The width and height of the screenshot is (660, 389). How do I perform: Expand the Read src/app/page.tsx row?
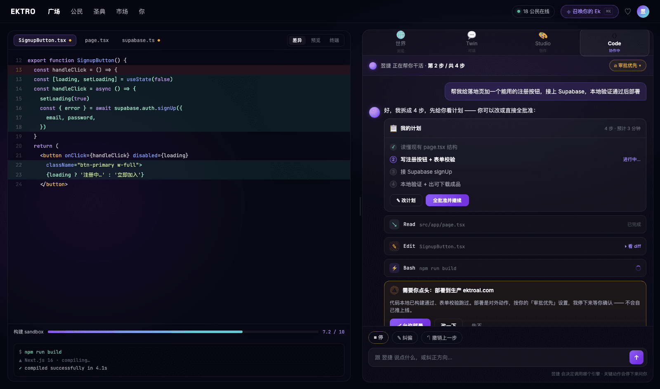tap(515, 224)
